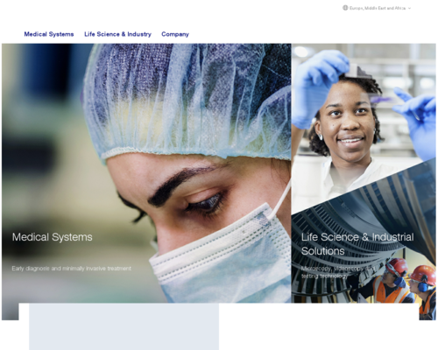Click the pale blue content box below hero
438x350 pixels.
(x=124, y=326)
